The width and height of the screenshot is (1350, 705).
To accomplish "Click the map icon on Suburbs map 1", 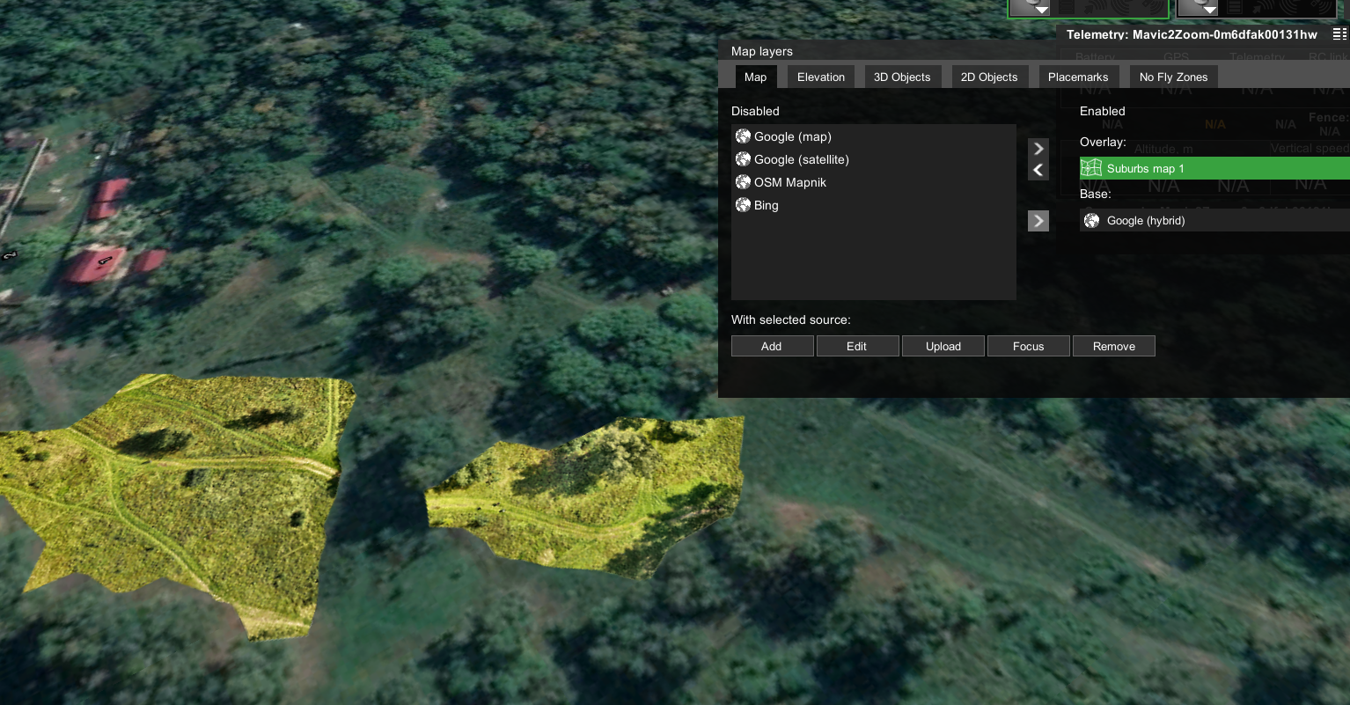I will coord(1091,168).
